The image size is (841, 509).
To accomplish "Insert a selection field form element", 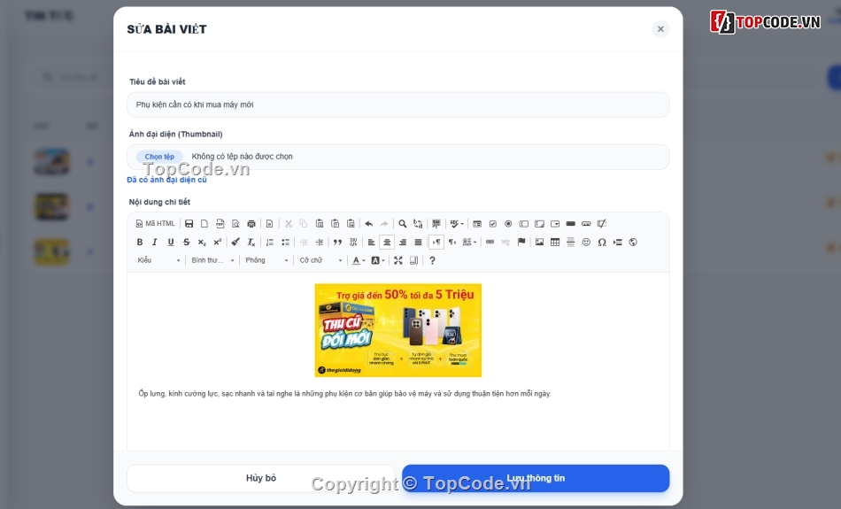I will (555, 224).
